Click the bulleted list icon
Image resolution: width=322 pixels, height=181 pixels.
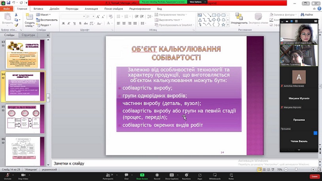119,17
